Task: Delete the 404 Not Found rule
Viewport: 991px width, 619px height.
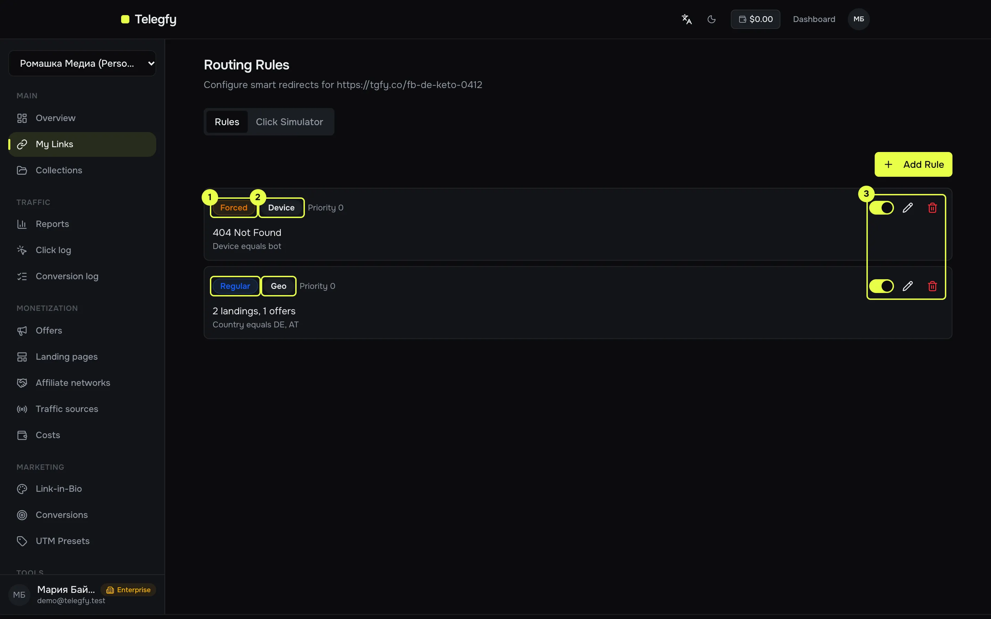Action: pyautogui.click(x=933, y=208)
